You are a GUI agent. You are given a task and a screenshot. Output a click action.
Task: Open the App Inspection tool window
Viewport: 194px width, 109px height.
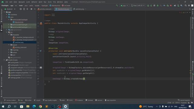[x=110, y=100]
